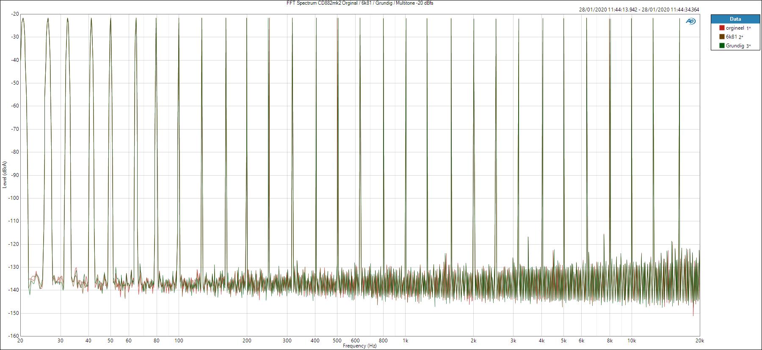Click the 1k tick on frequency axis
This screenshot has height=350, width=762.
[x=405, y=340]
